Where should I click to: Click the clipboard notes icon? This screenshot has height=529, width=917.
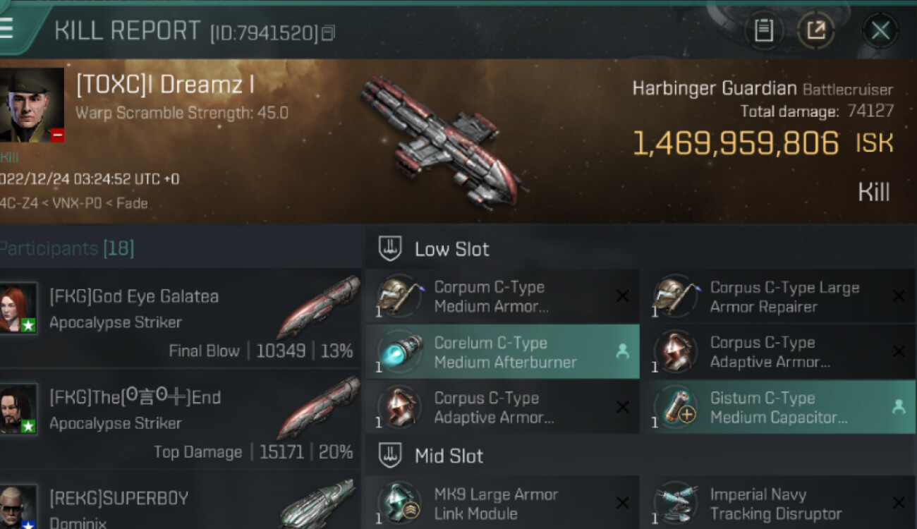(x=763, y=31)
